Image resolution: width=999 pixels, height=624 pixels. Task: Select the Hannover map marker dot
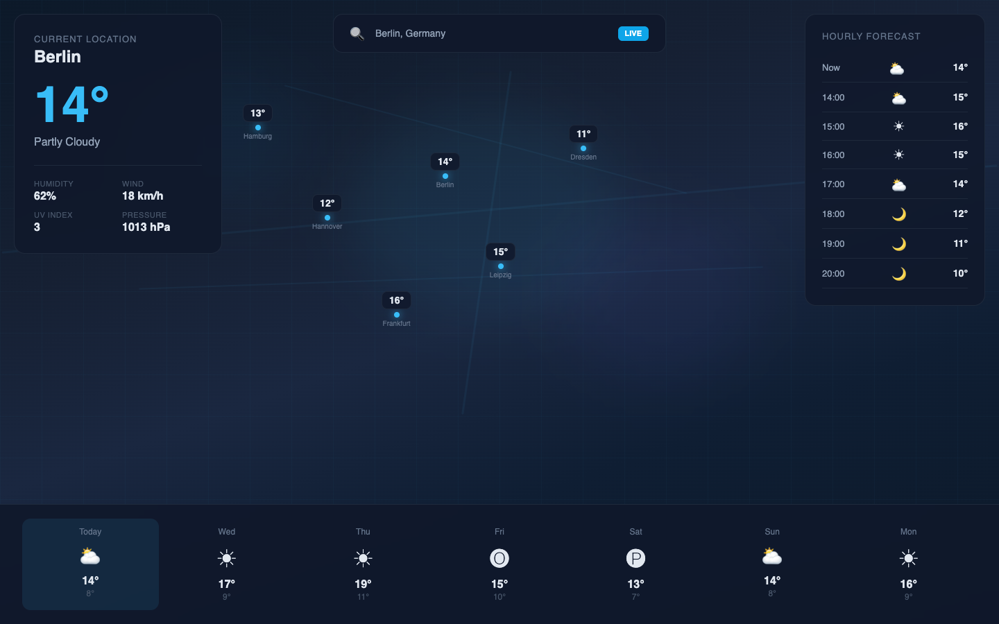pyautogui.click(x=327, y=218)
